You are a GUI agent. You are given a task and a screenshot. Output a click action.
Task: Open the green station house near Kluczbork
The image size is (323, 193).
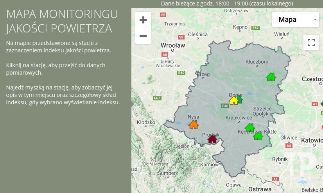(x=271, y=77)
